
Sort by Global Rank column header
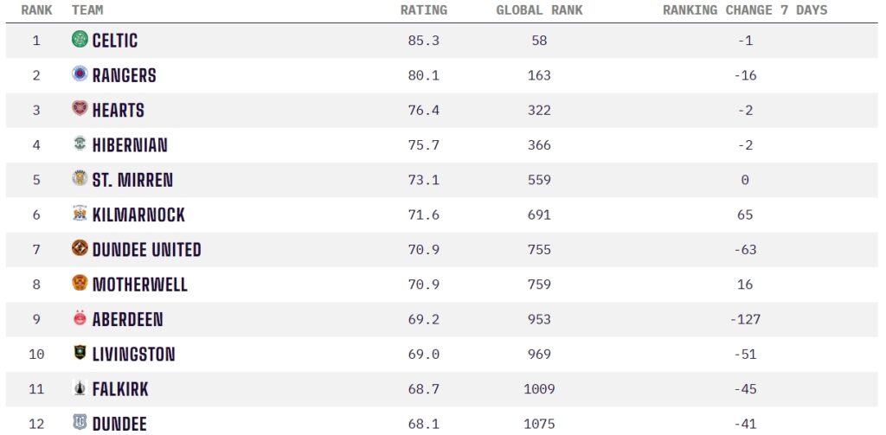[539, 10]
